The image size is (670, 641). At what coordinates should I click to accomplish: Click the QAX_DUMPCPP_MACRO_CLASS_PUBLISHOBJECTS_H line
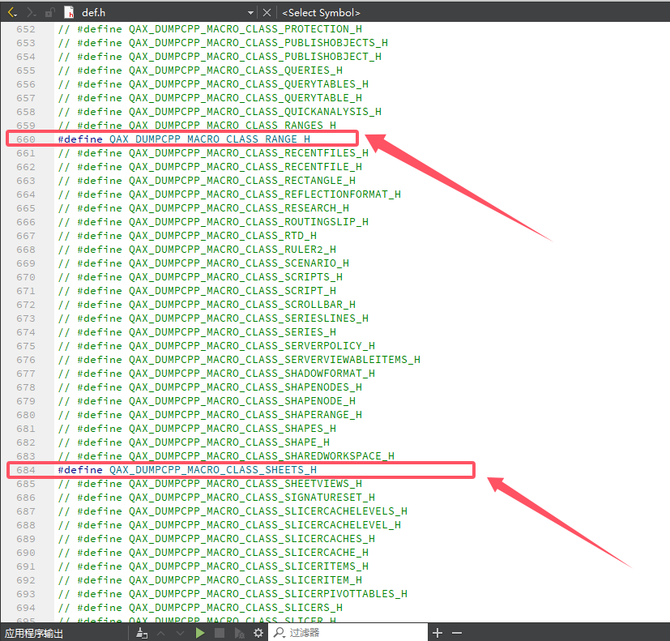223,43
